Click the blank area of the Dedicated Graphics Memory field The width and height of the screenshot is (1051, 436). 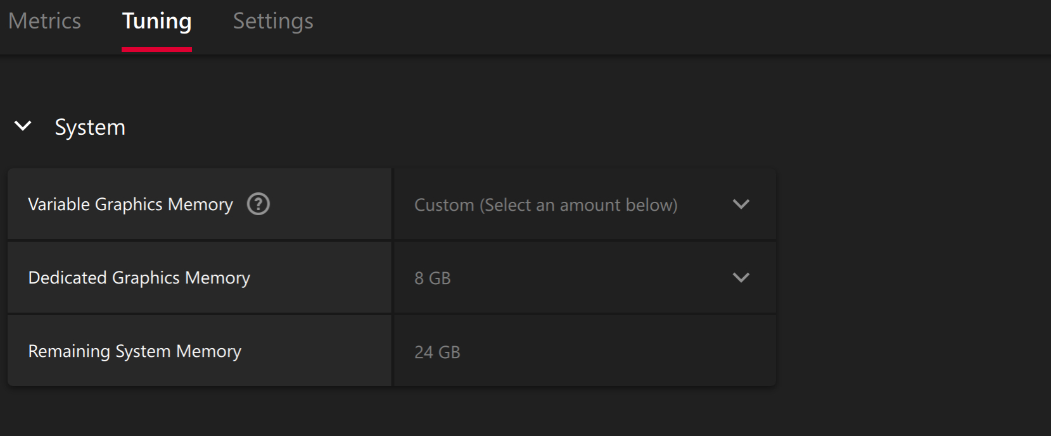click(589, 278)
